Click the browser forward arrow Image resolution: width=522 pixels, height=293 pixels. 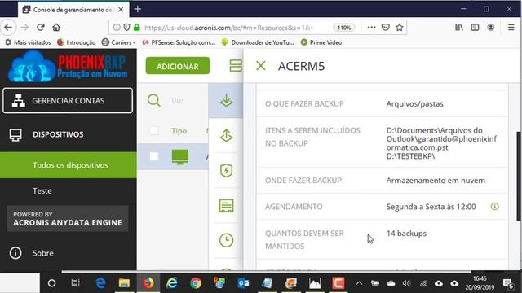(24, 27)
